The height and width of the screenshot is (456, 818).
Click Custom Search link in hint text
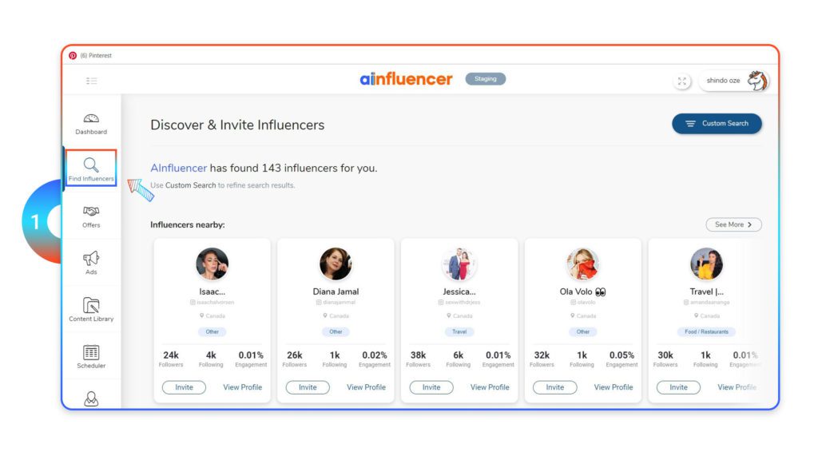tap(190, 185)
